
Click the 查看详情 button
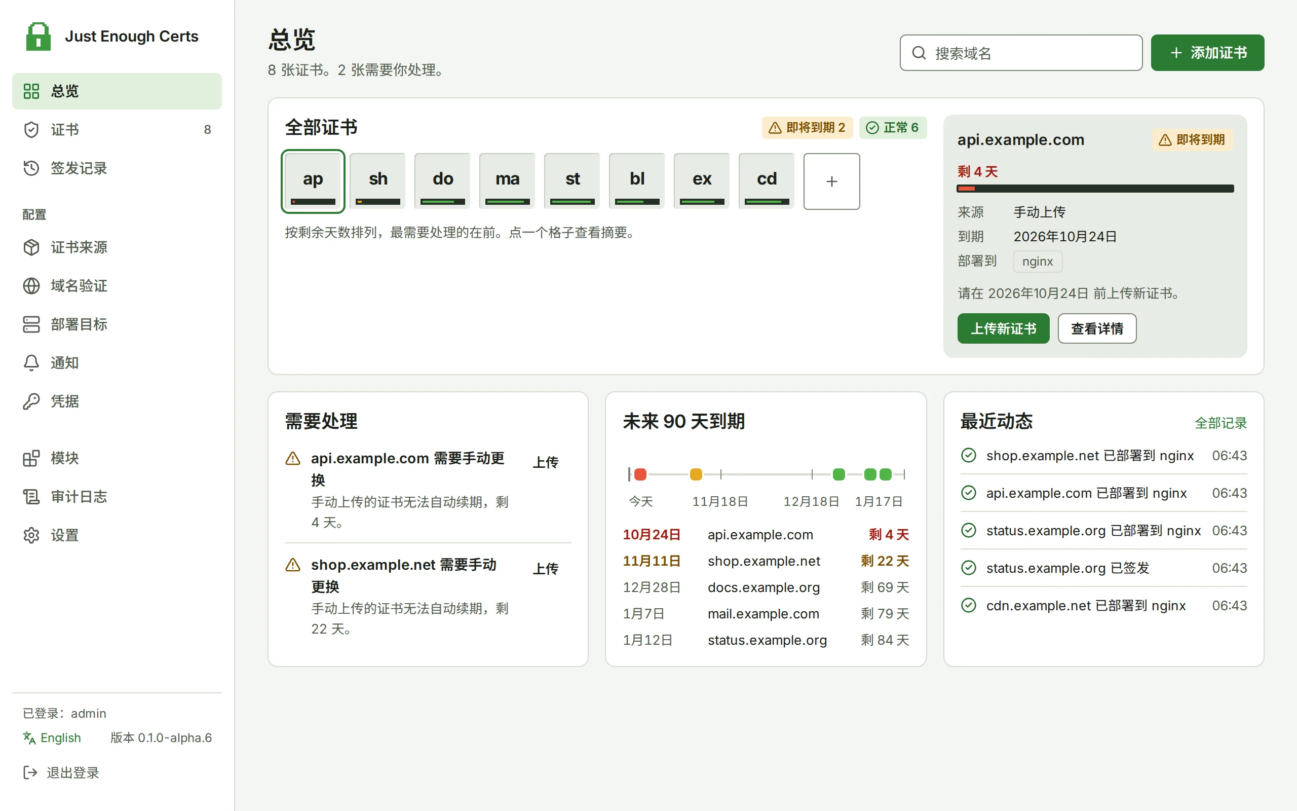coord(1097,328)
